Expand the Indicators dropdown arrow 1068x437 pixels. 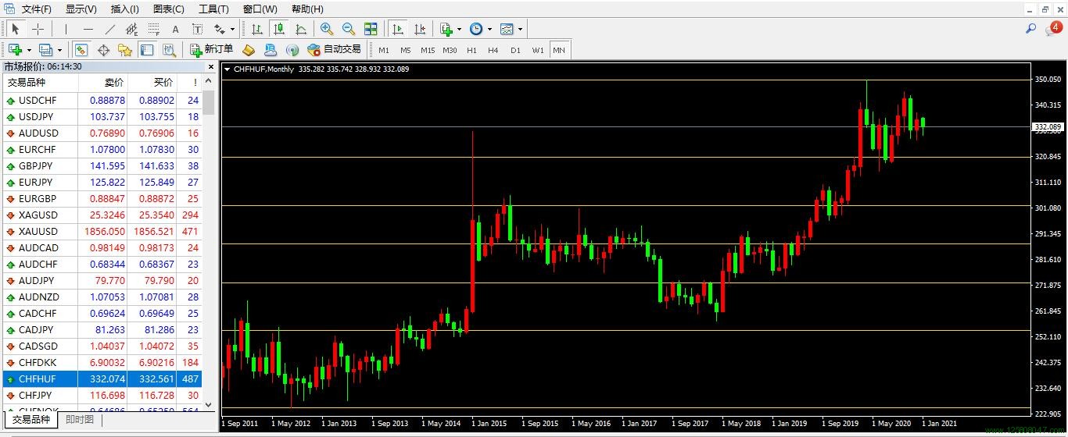(x=460, y=29)
